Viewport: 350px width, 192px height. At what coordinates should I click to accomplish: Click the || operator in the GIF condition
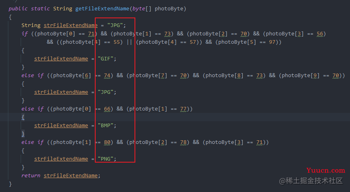pyautogui.click(x=129, y=42)
